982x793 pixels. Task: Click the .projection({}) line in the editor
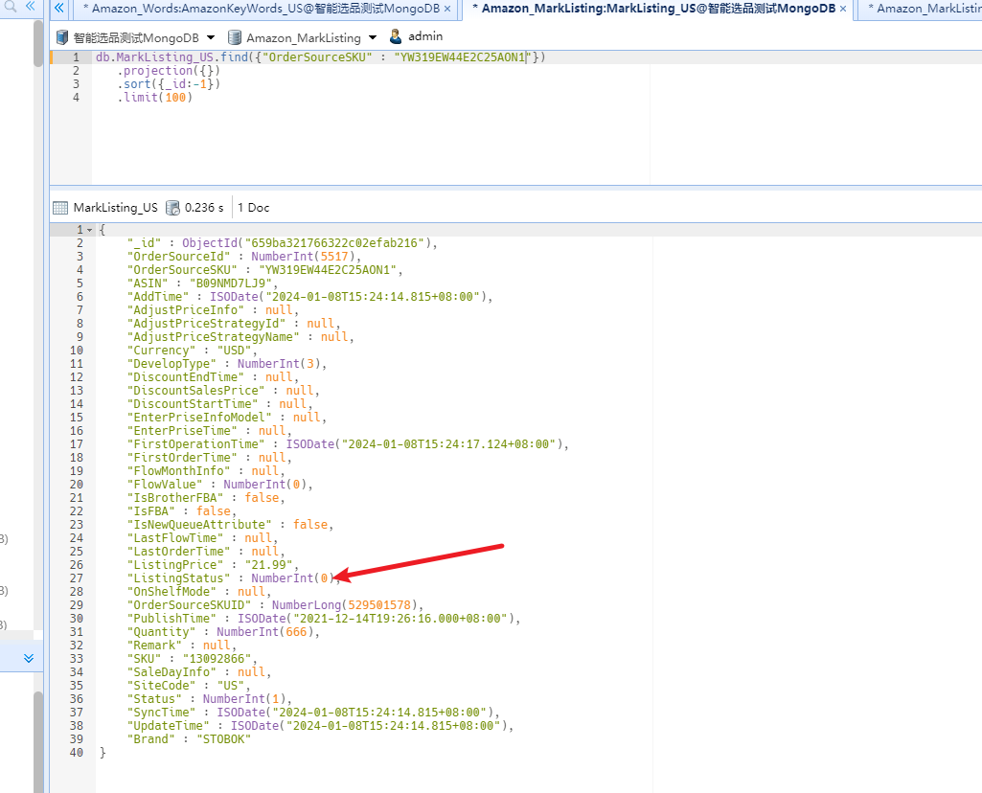[169, 71]
